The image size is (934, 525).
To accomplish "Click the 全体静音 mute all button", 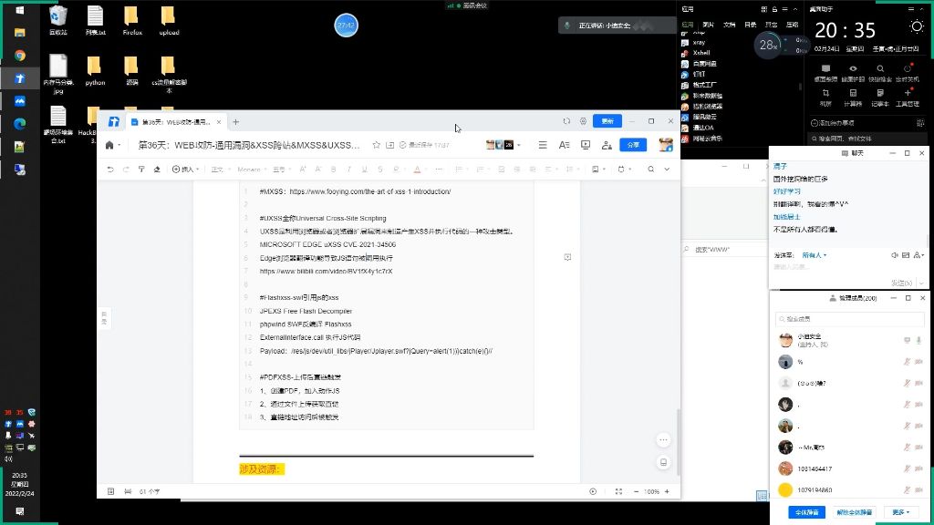I will [806, 512].
